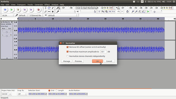This screenshot has height=99, width=176.
Task: Open the Effect menu
Action: click(x=47, y=5)
